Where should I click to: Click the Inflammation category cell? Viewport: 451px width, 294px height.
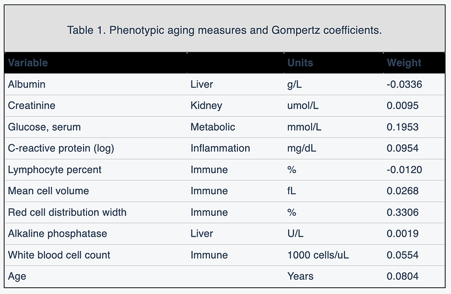tap(220, 148)
